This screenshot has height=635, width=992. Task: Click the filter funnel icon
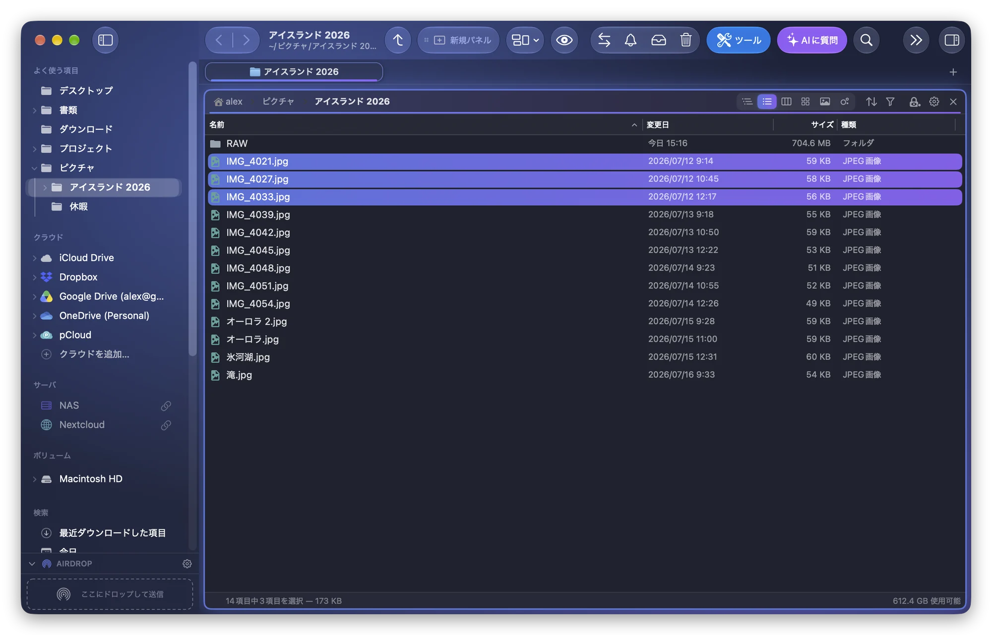click(890, 102)
